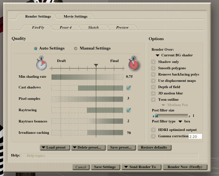
Task: Click the red final quality stopwatch icon
Action: [x=134, y=63]
